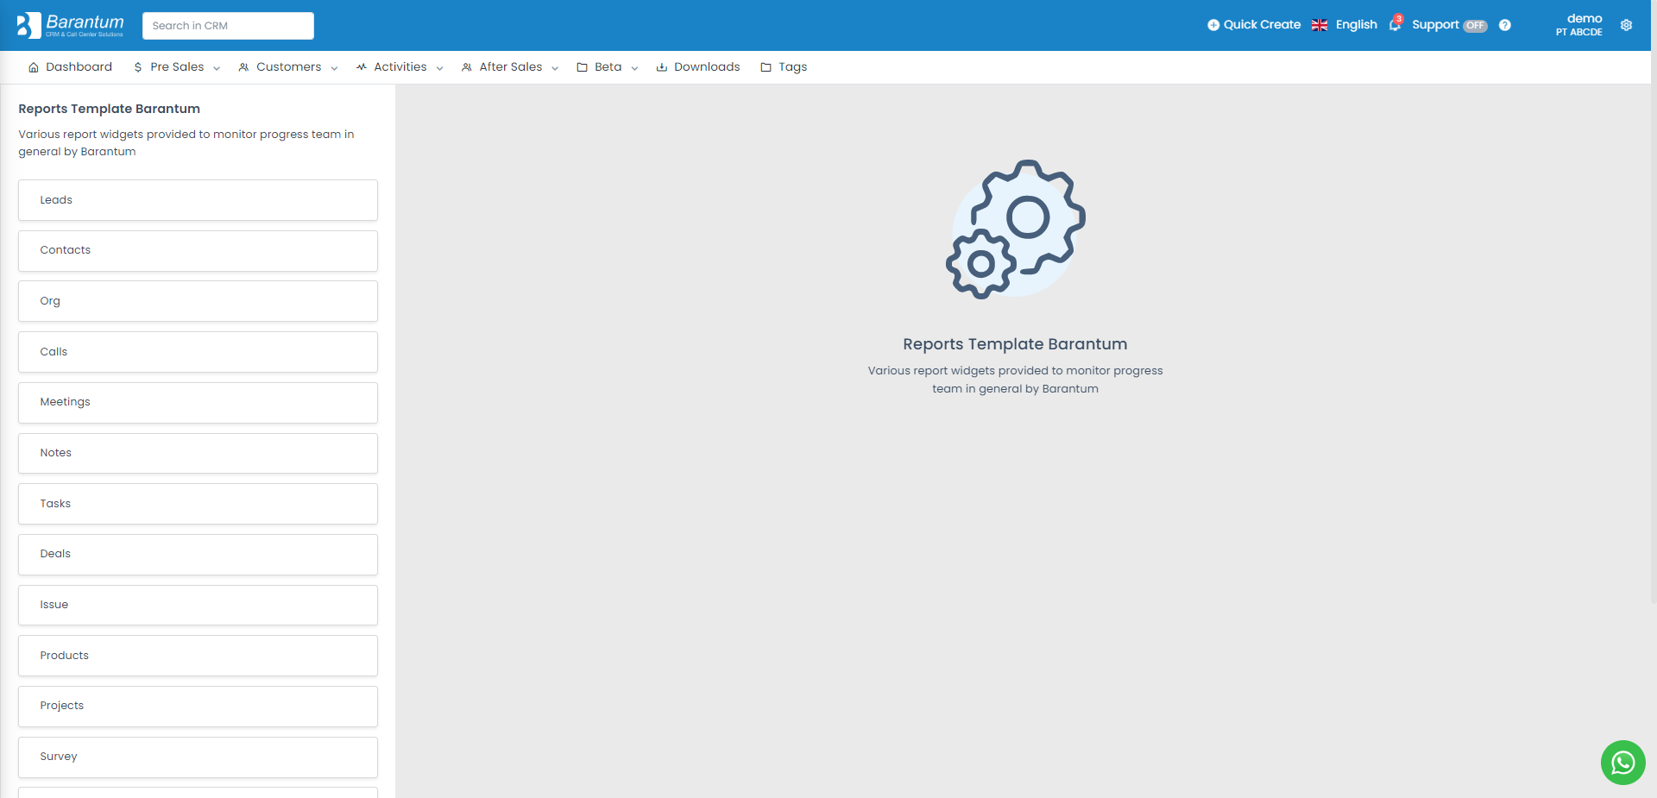
Task: Open the settings gear in header
Action: tap(1626, 25)
